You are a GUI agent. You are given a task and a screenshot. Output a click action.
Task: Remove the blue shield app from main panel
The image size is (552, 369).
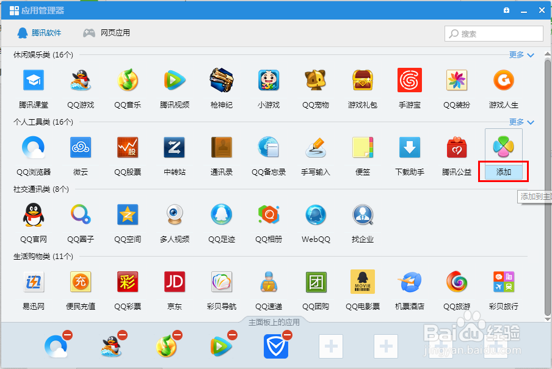[287, 335]
